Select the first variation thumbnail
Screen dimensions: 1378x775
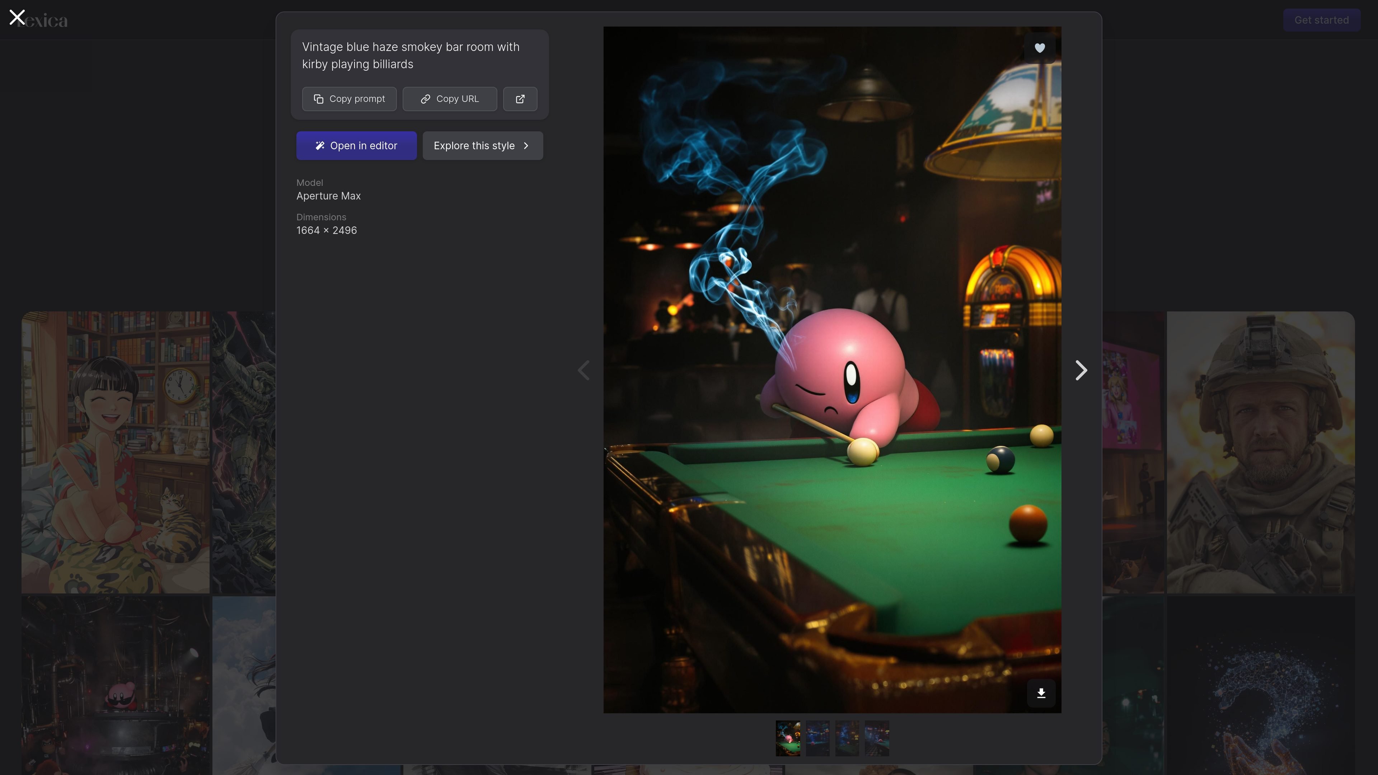pyautogui.click(x=788, y=738)
